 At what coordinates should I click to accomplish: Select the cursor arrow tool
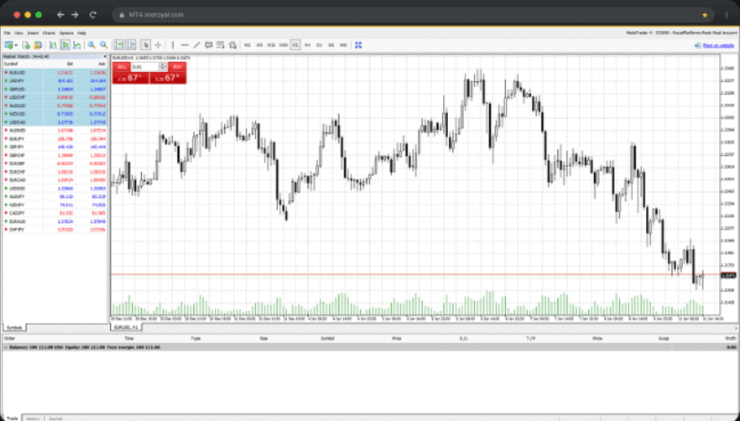146,45
